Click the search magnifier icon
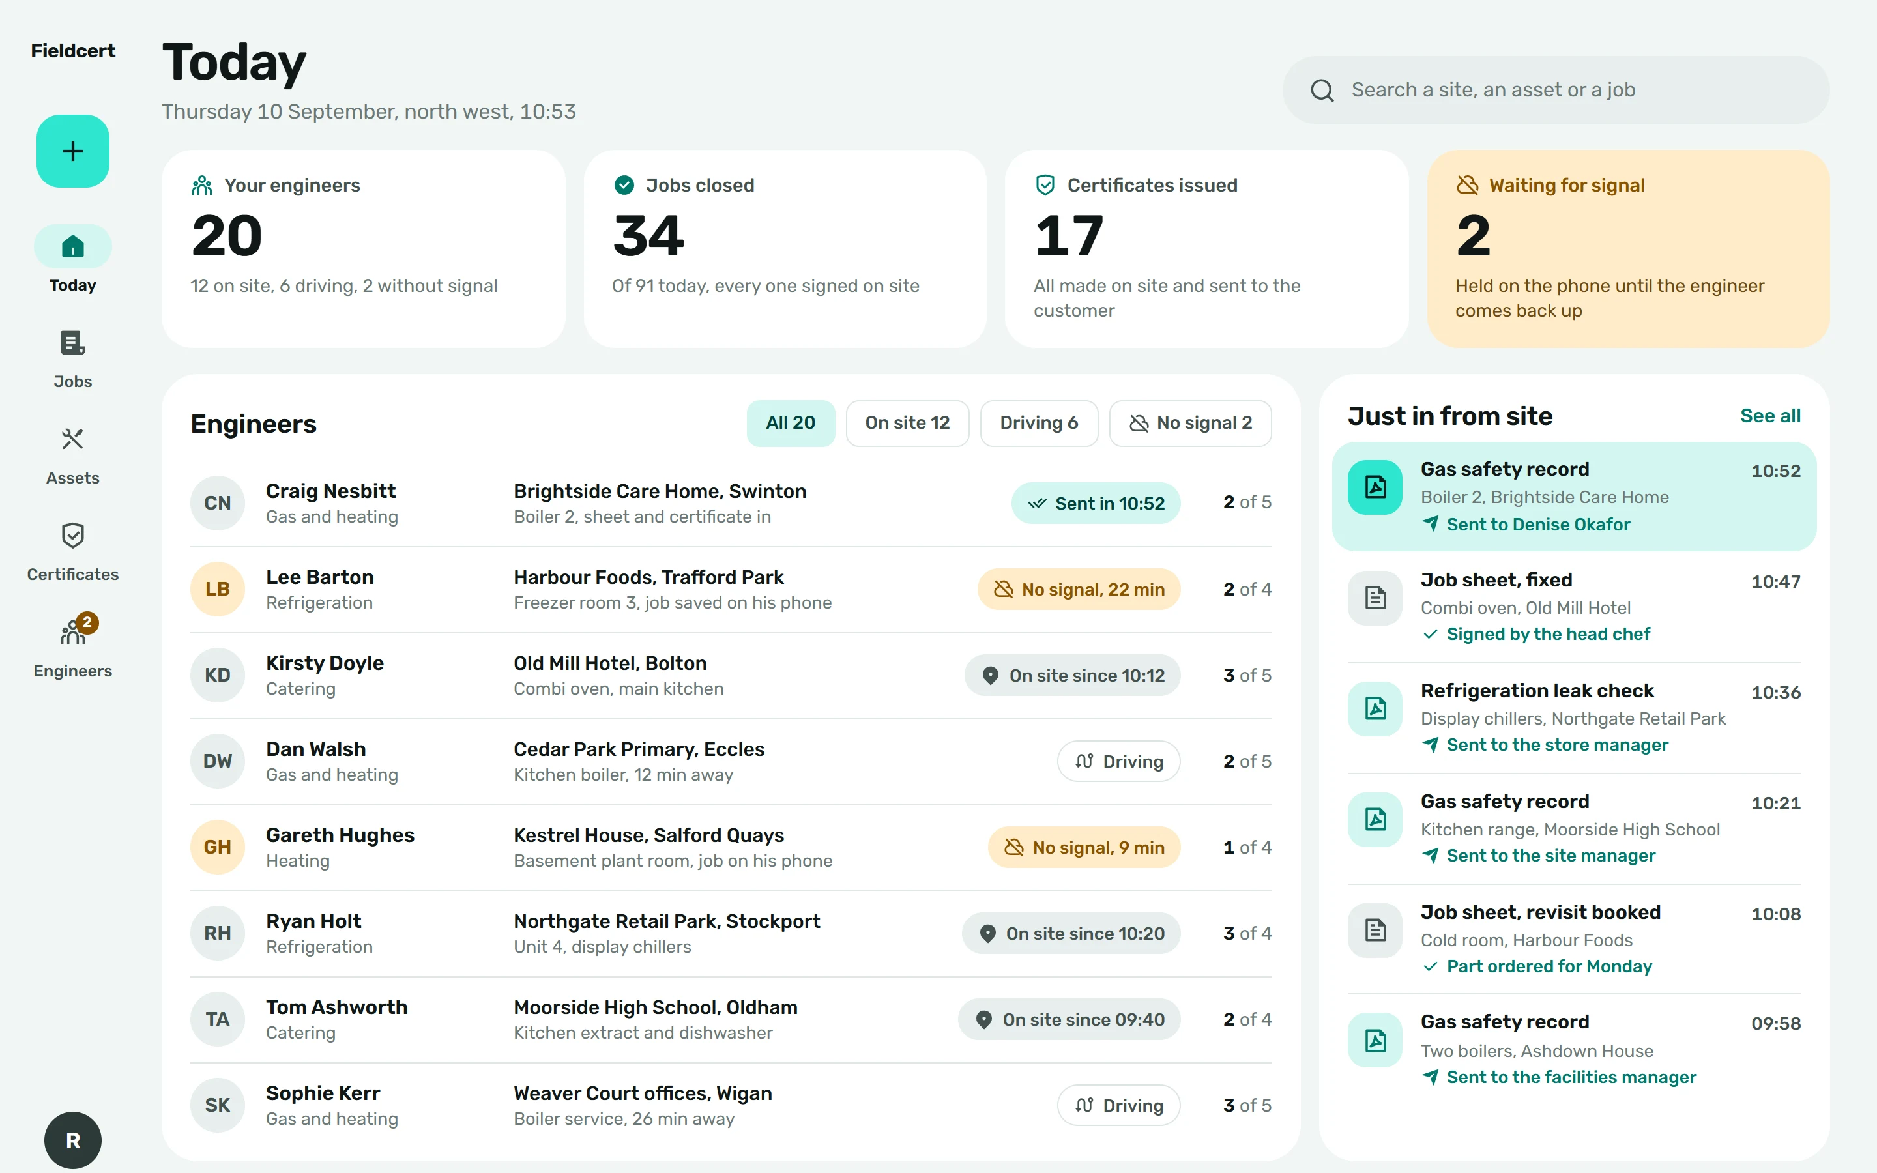The image size is (1877, 1173). 1322,90
